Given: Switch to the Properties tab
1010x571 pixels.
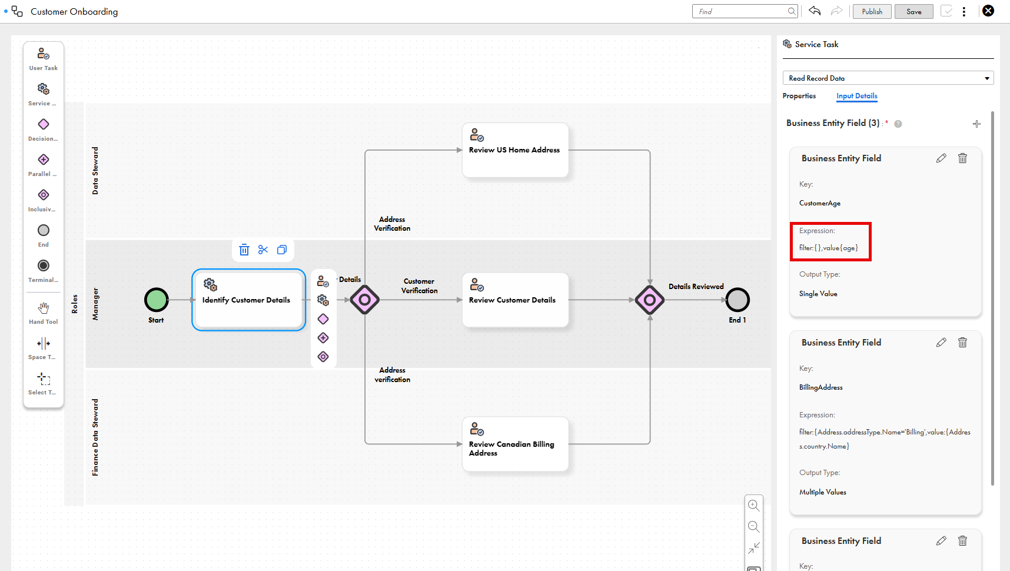Looking at the screenshot, I should click(x=799, y=96).
